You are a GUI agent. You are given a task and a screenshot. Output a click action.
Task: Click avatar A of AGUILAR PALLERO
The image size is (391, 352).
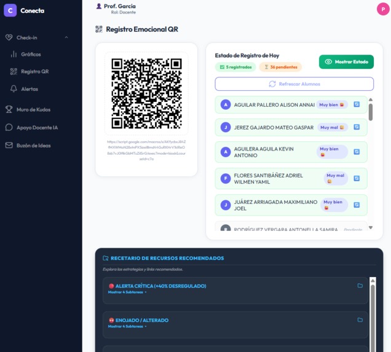tap(226, 104)
